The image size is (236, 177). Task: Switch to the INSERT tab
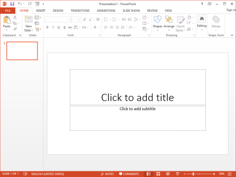pyautogui.click(x=41, y=10)
